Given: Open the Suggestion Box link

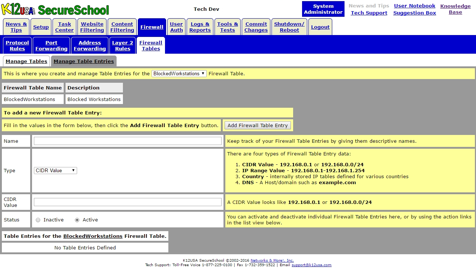Looking at the screenshot, I should 414,13.
